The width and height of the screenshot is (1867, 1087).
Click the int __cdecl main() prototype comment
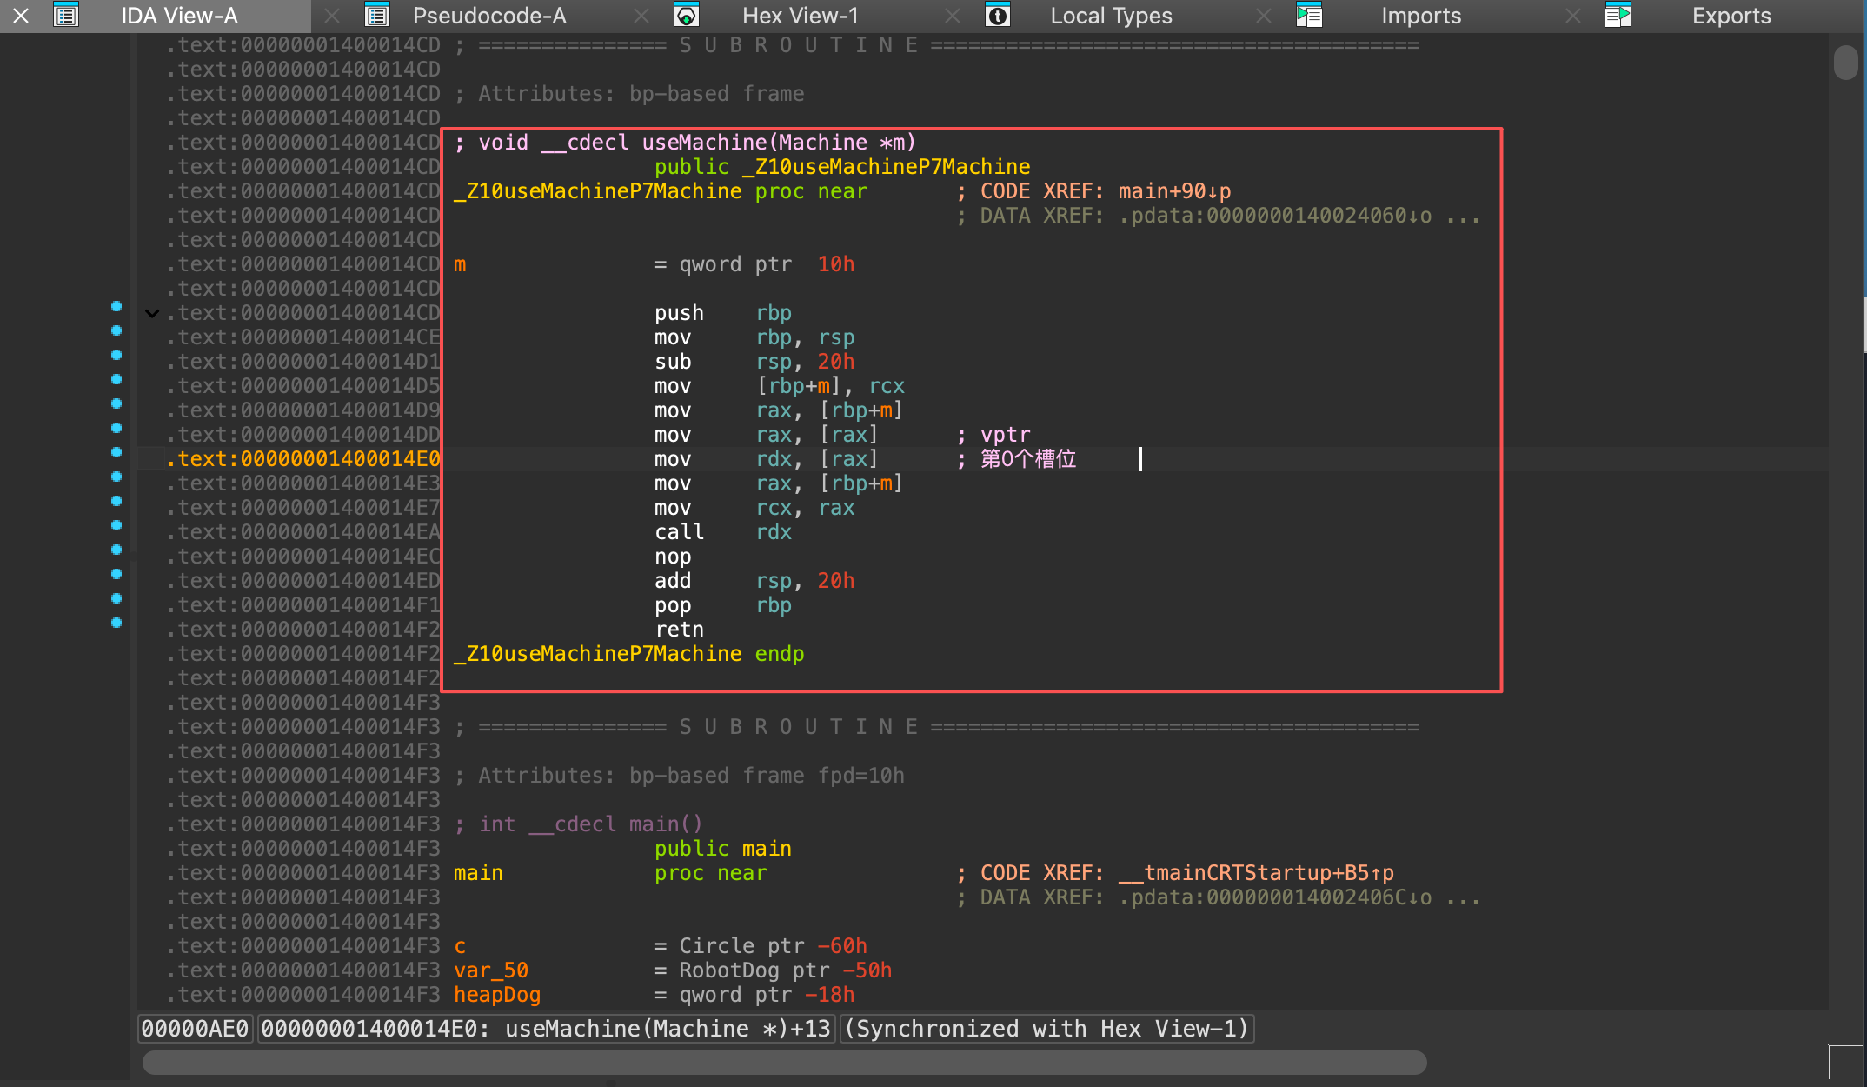pyautogui.click(x=579, y=824)
